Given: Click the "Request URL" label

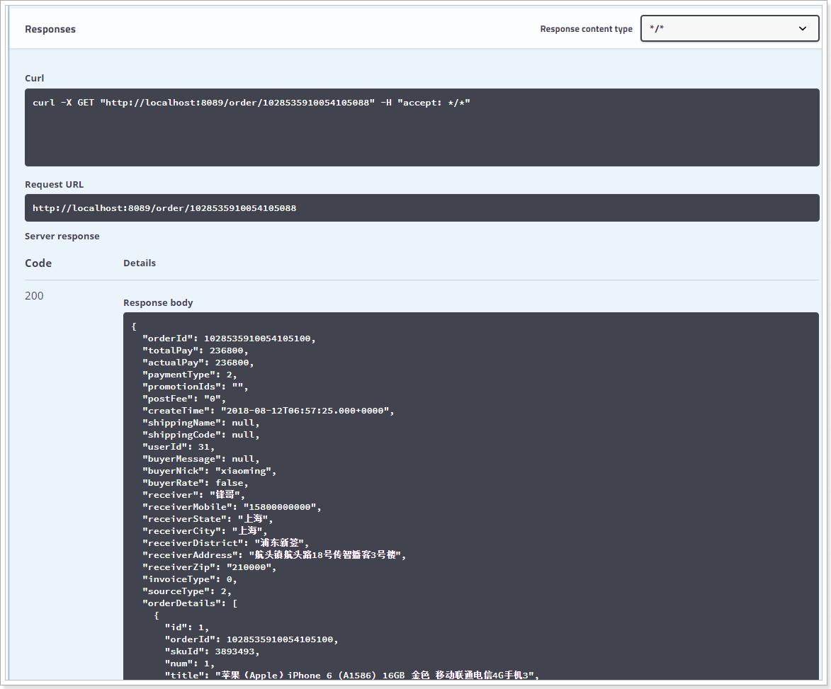Looking at the screenshot, I should [54, 184].
